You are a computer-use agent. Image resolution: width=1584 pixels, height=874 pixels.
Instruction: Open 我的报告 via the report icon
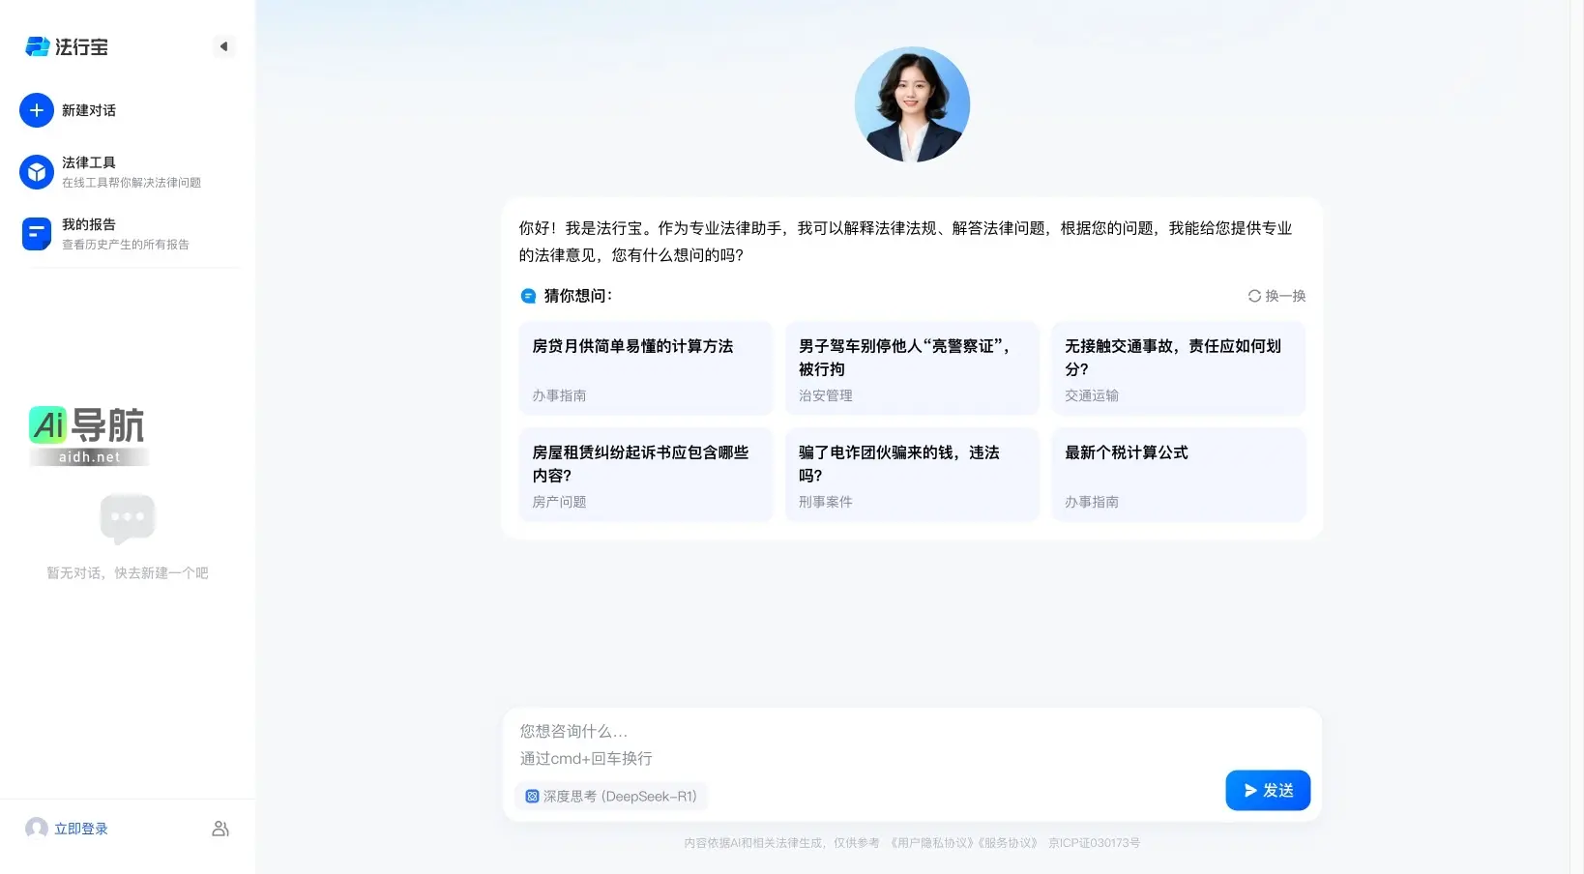click(36, 233)
